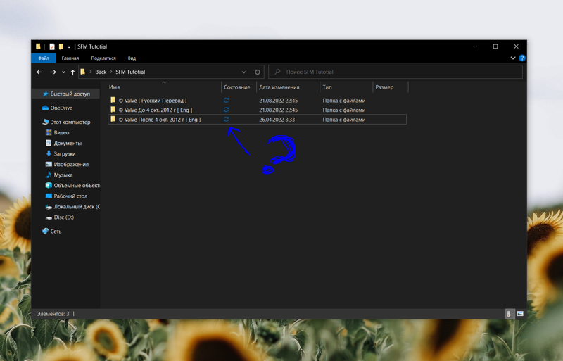Open the blue Help icon
This screenshot has height=361, width=563.
click(x=522, y=58)
